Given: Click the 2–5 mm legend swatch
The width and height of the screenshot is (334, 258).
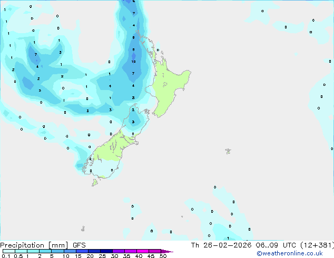Looking at the screenshot, I should click(45, 251).
